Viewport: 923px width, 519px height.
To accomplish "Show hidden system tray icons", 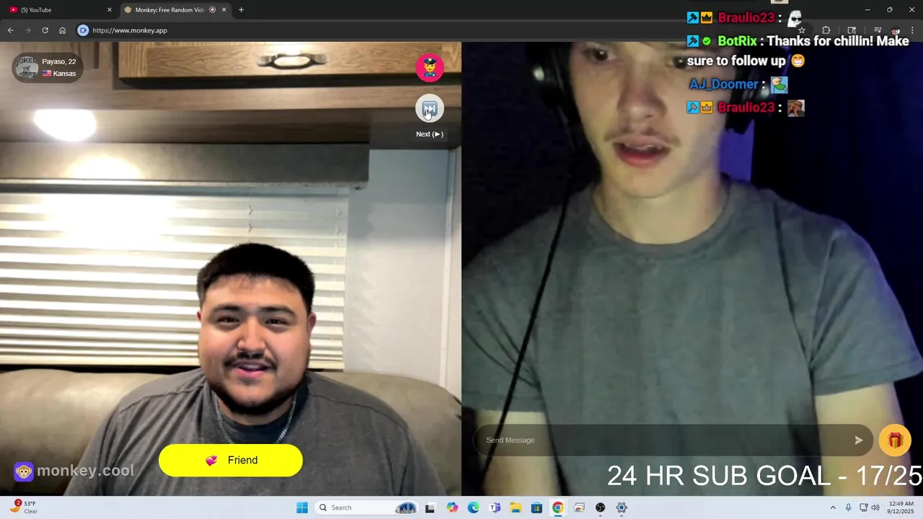I will (x=833, y=508).
